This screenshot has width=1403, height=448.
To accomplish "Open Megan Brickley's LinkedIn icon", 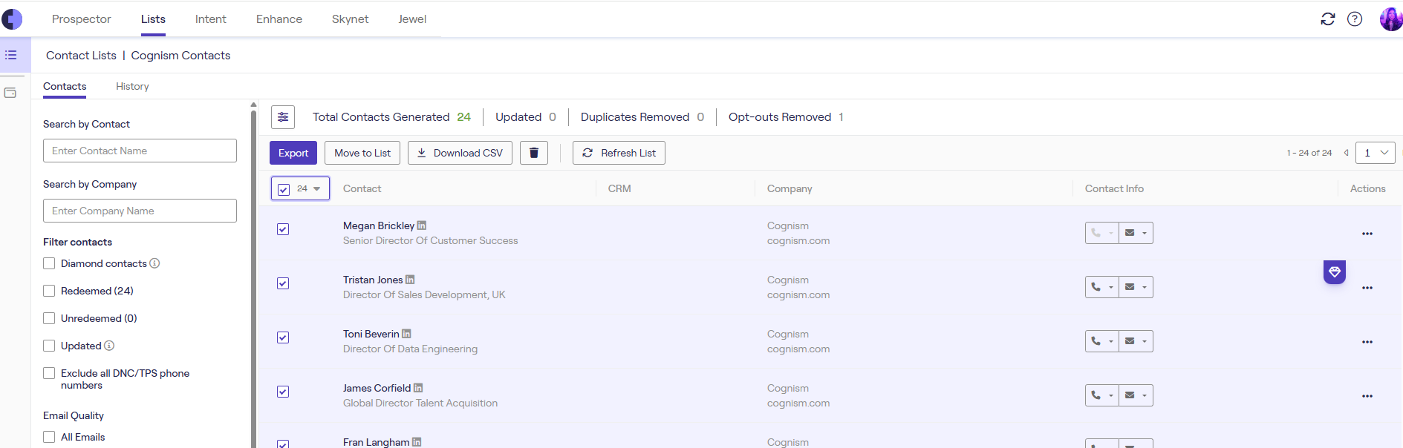I will 422,225.
